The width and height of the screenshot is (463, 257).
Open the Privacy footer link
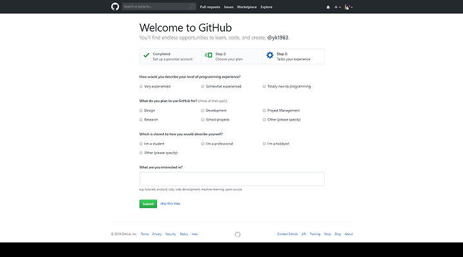point(157,234)
